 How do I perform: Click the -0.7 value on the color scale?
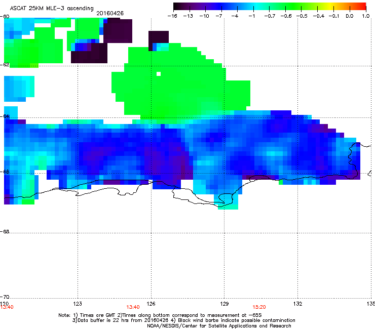click(x=270, y=16)
